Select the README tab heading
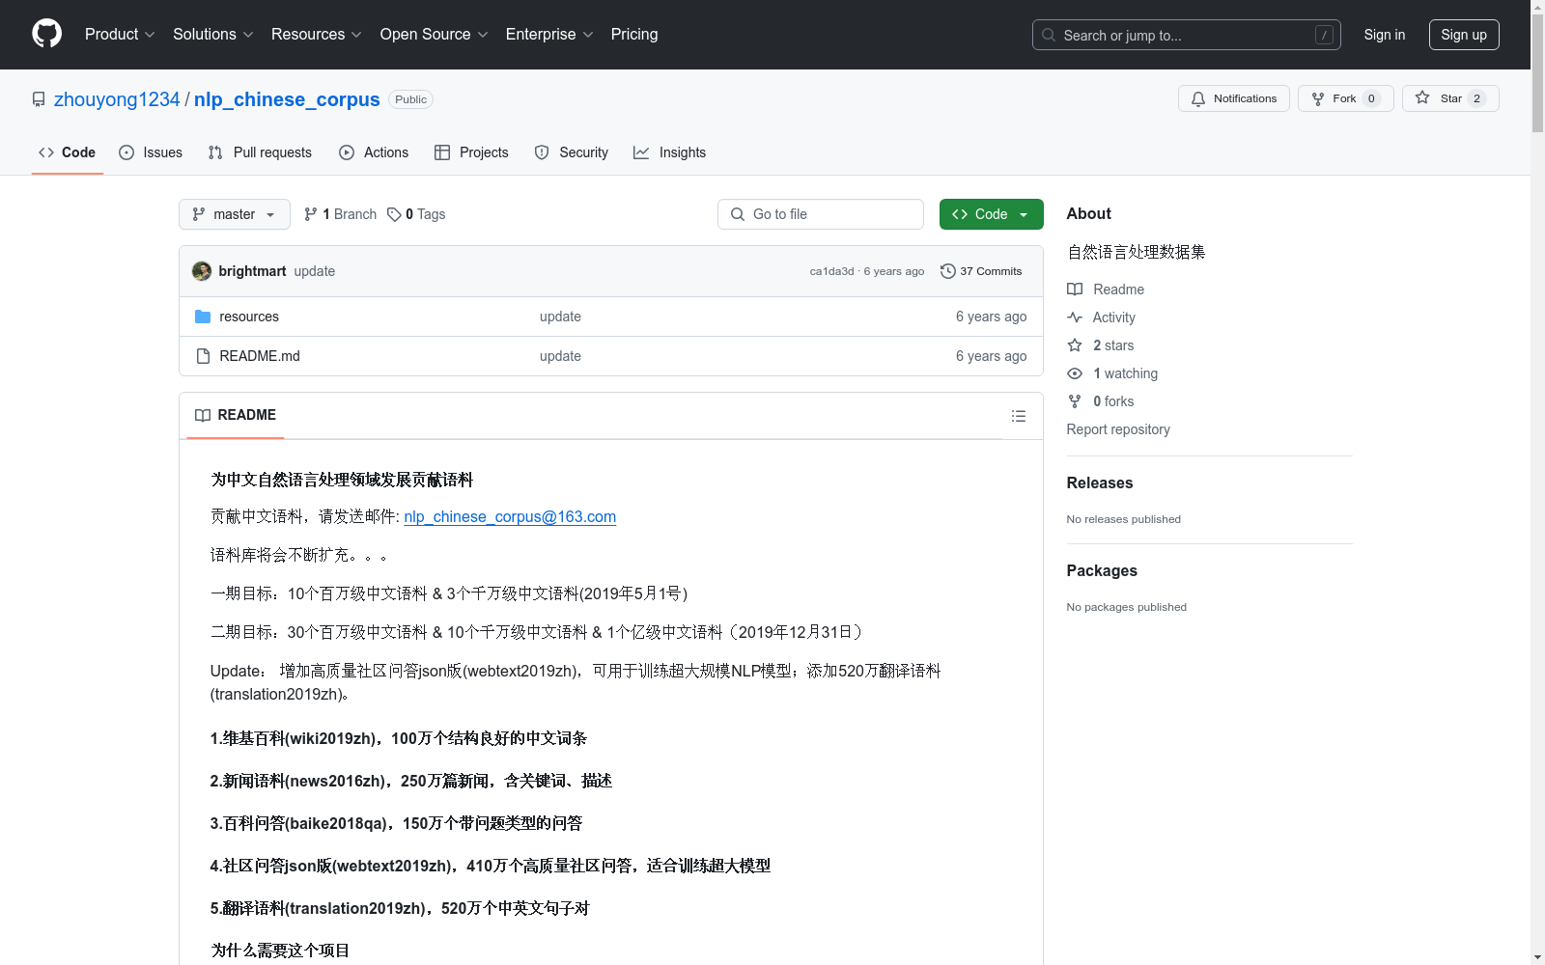The height and width of the screenshot is (965, 1545). click(236, 415)
